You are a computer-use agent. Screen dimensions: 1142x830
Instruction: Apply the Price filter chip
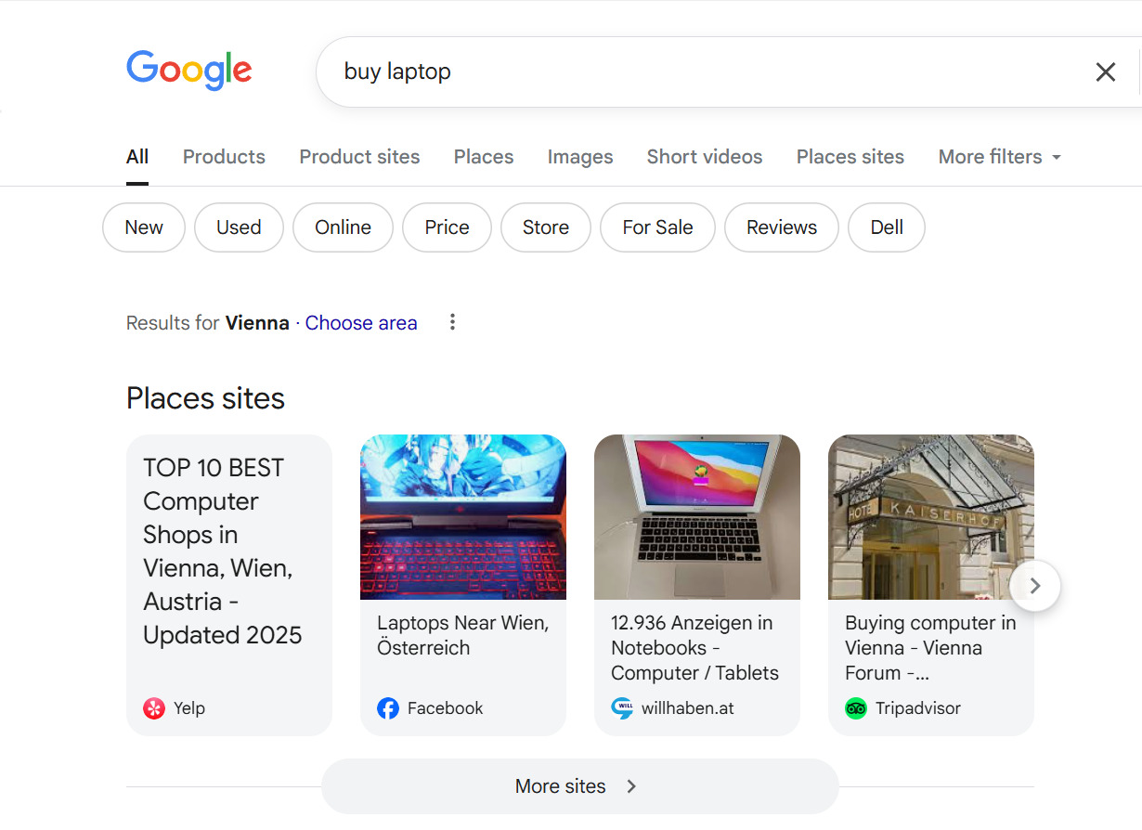[447, 227]
